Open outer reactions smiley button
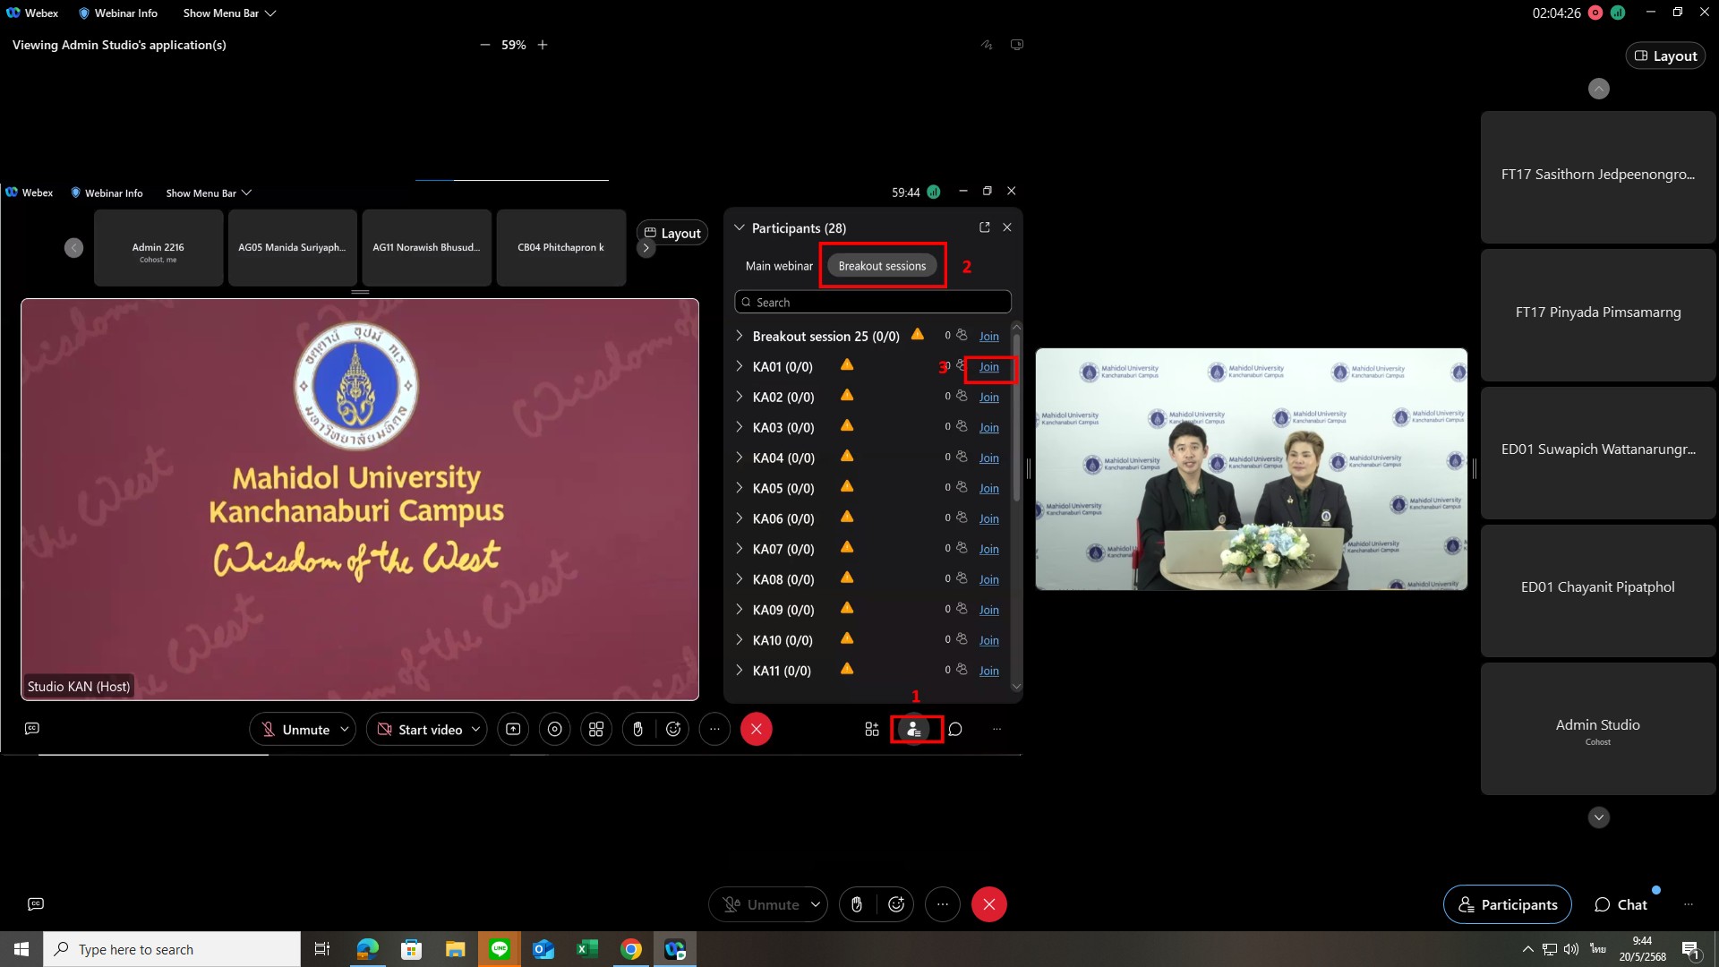Screen dimensions: 1719x967 pyautogui.click(x=896, y=904)
